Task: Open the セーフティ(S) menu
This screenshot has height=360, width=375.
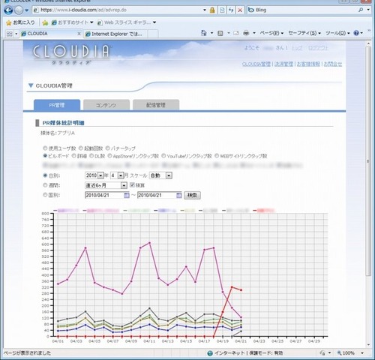Action: pos(304,33)
